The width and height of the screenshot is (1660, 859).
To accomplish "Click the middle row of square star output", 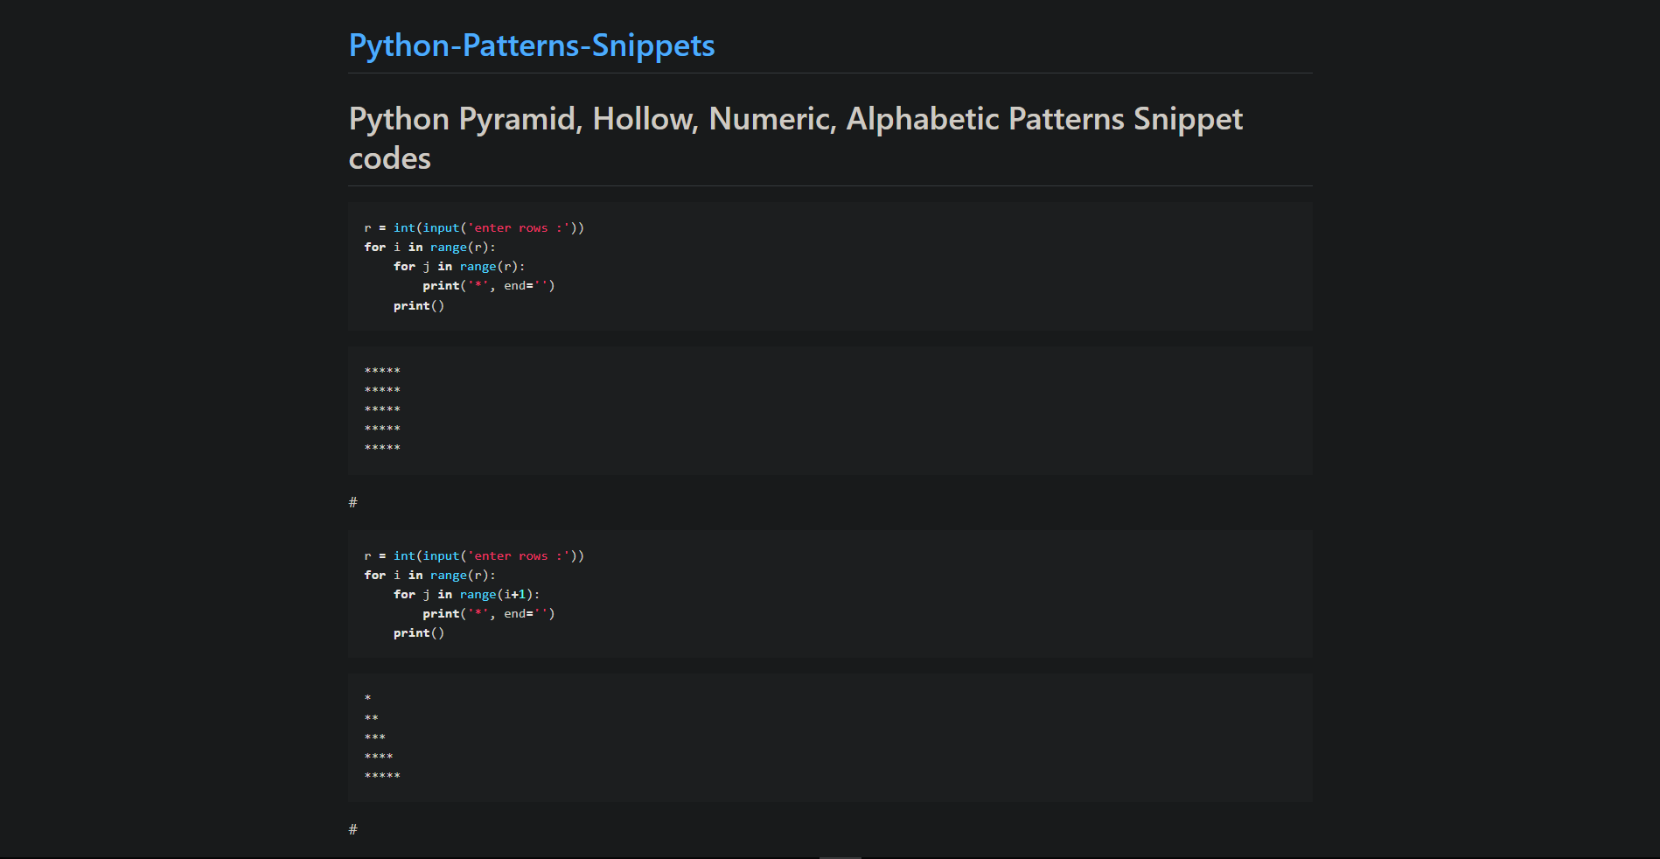I will [x=382, y=409].
